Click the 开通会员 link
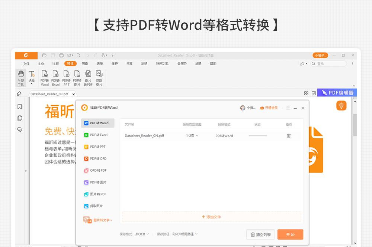 pos(269,108)
